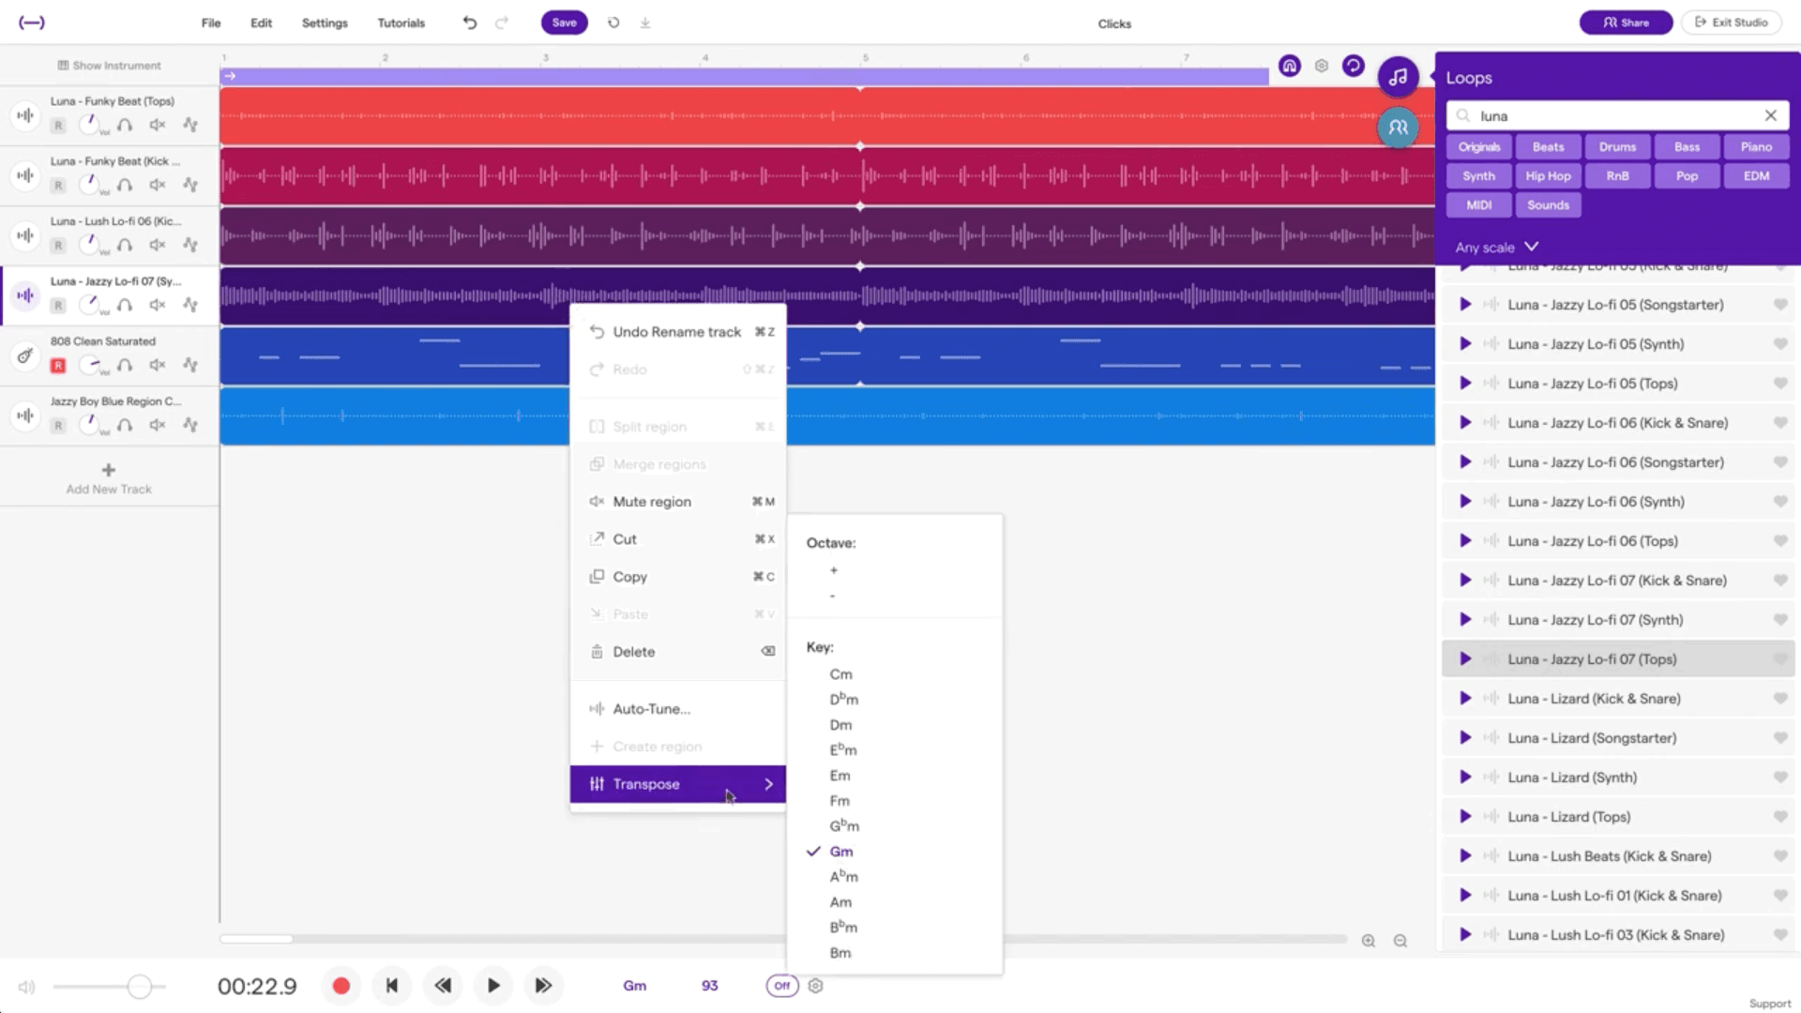The image size is (1801, 1013).
Task: Open automation on Luna - Lush Lo-fi 06 track
Action: [x=190, y=245]
